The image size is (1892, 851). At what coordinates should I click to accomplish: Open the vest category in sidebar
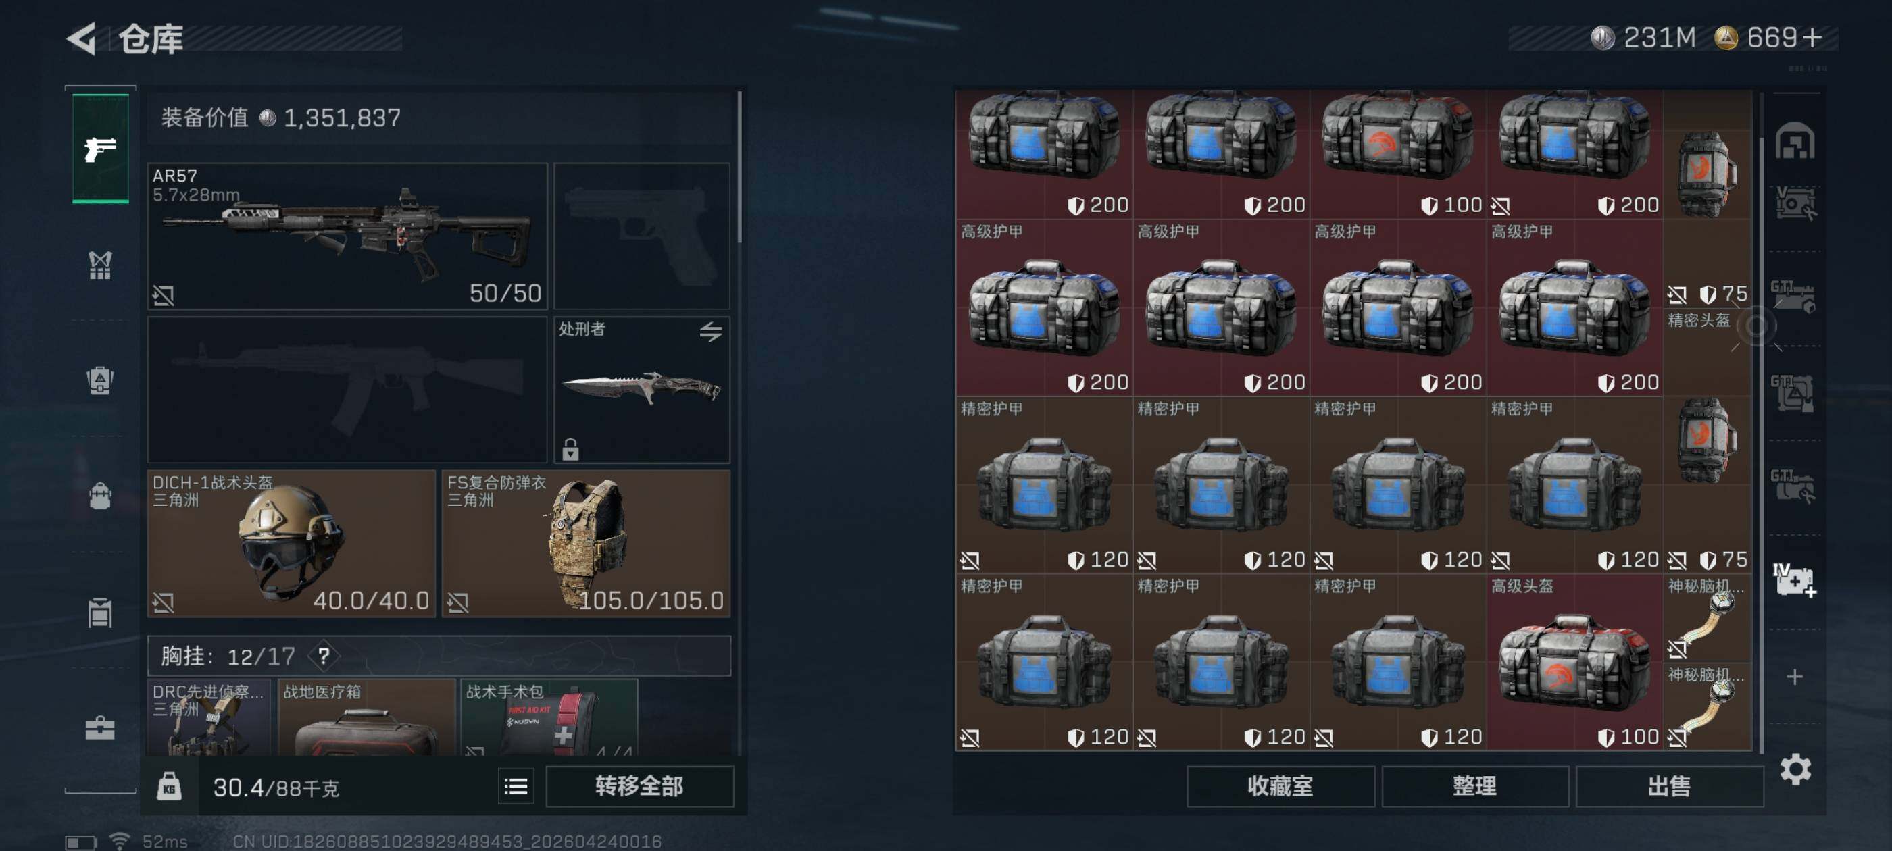point(101,264)
